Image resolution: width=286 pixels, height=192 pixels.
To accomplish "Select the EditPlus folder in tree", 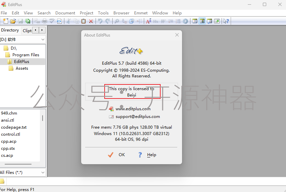I will point(21,62).
